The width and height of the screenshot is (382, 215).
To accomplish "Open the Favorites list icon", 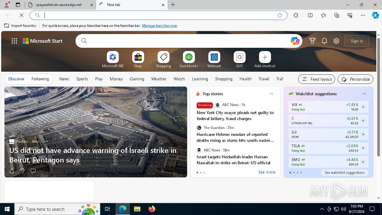I will click(324, 15).
